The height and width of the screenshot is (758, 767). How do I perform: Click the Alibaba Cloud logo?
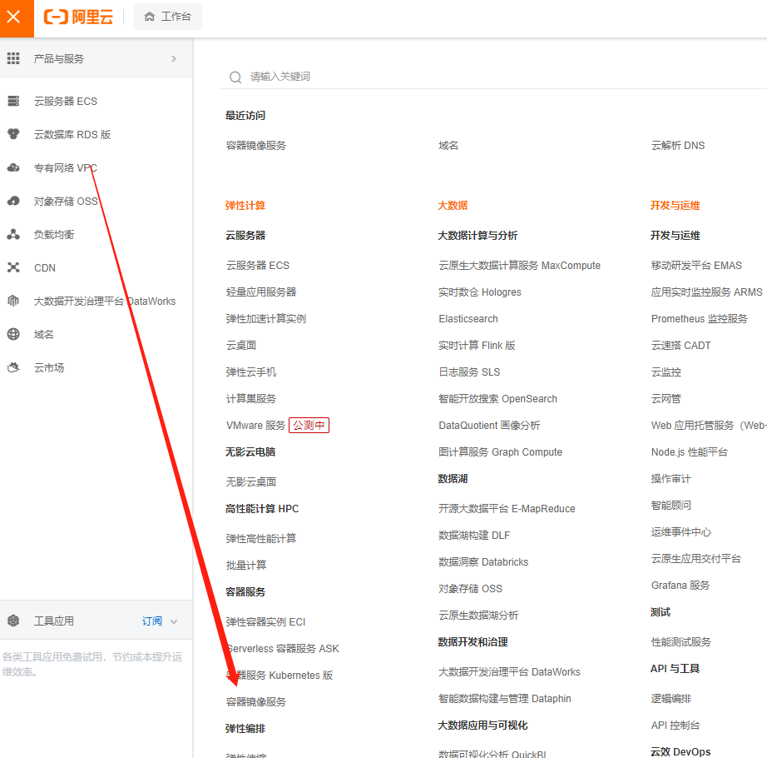79,17
